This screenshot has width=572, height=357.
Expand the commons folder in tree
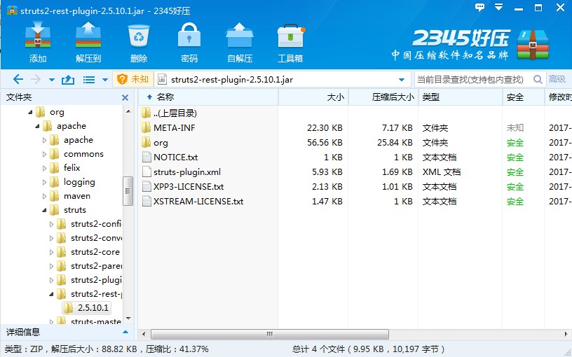click(x=45, y=154)
